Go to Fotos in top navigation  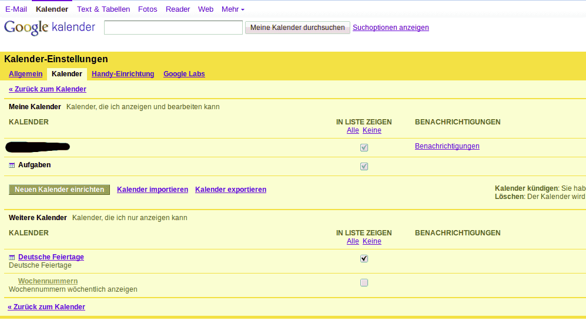(x=148, y=9)
